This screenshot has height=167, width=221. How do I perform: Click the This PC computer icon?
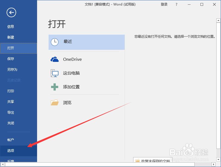tap(55, 73)
